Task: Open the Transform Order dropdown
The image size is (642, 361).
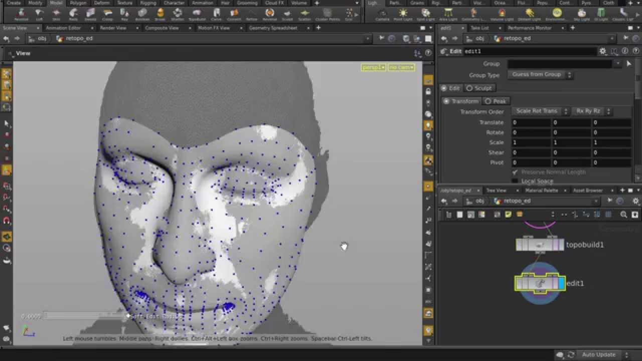Action: click(x=541, y=111)
